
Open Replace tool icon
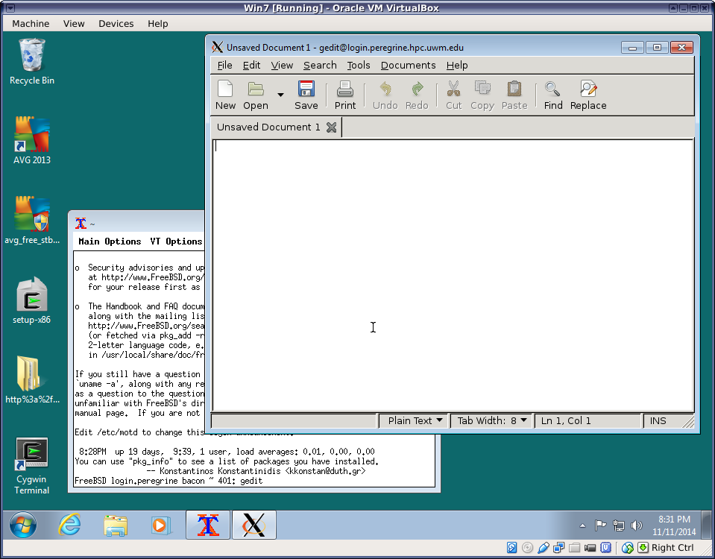[x=588, y=95]
